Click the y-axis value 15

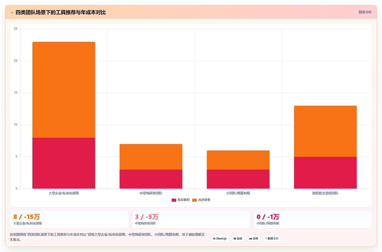pyautogui.click(x=16, y=93)
